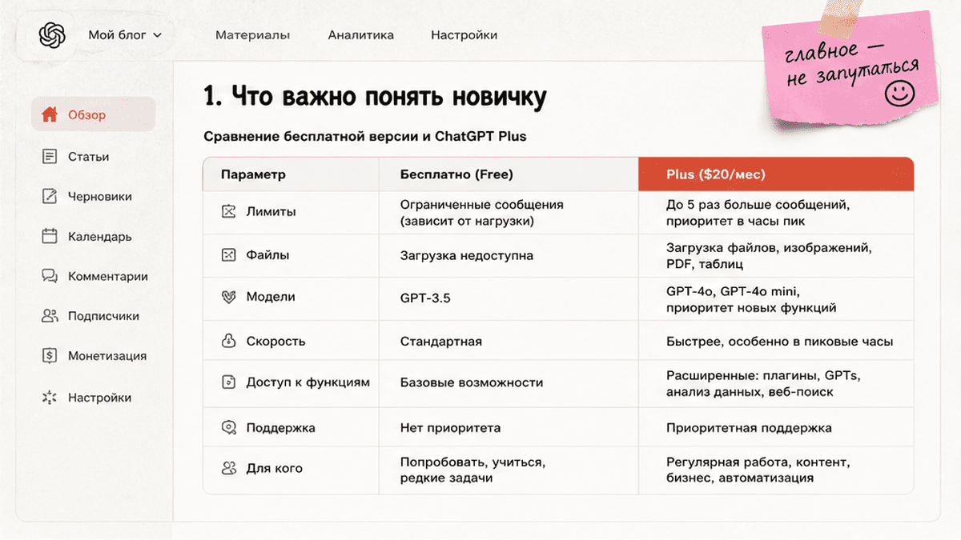The height and width of the screenshot is (540, 961).
Task: Select the Для кого label
Action: pos(274,468)
